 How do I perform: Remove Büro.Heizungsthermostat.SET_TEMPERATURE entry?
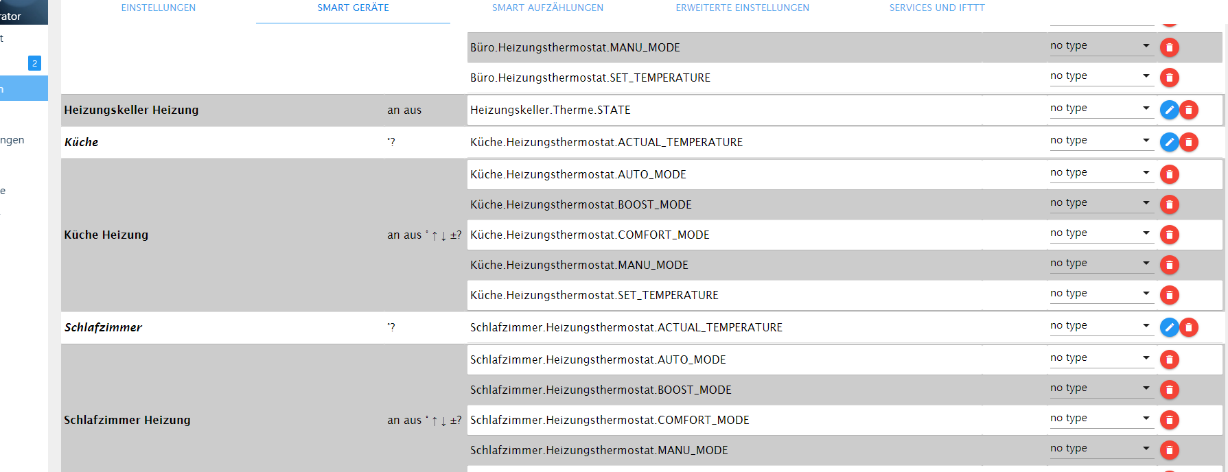[x=1169, y=78]
